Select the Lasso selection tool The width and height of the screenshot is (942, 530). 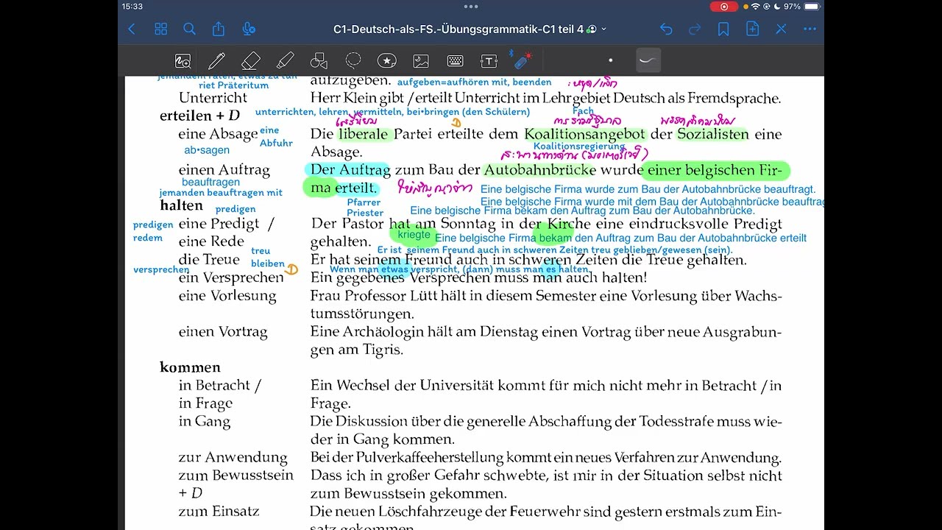pyautogui.click(x=353, y=60)
